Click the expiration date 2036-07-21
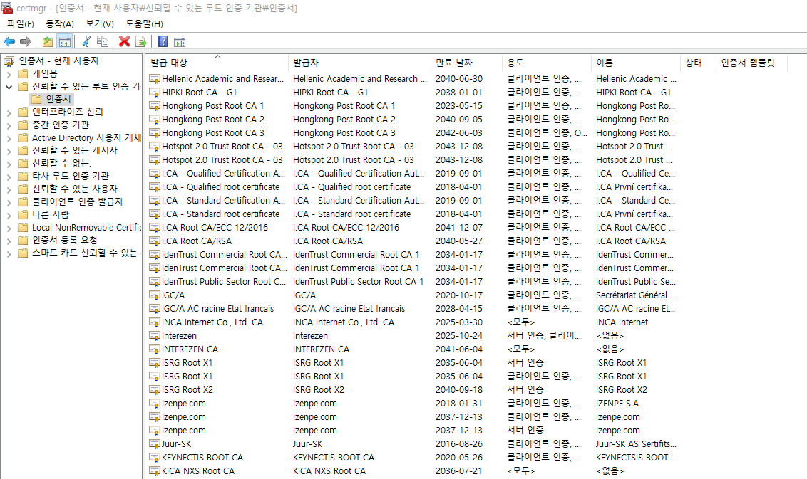 tap(458, 471)
